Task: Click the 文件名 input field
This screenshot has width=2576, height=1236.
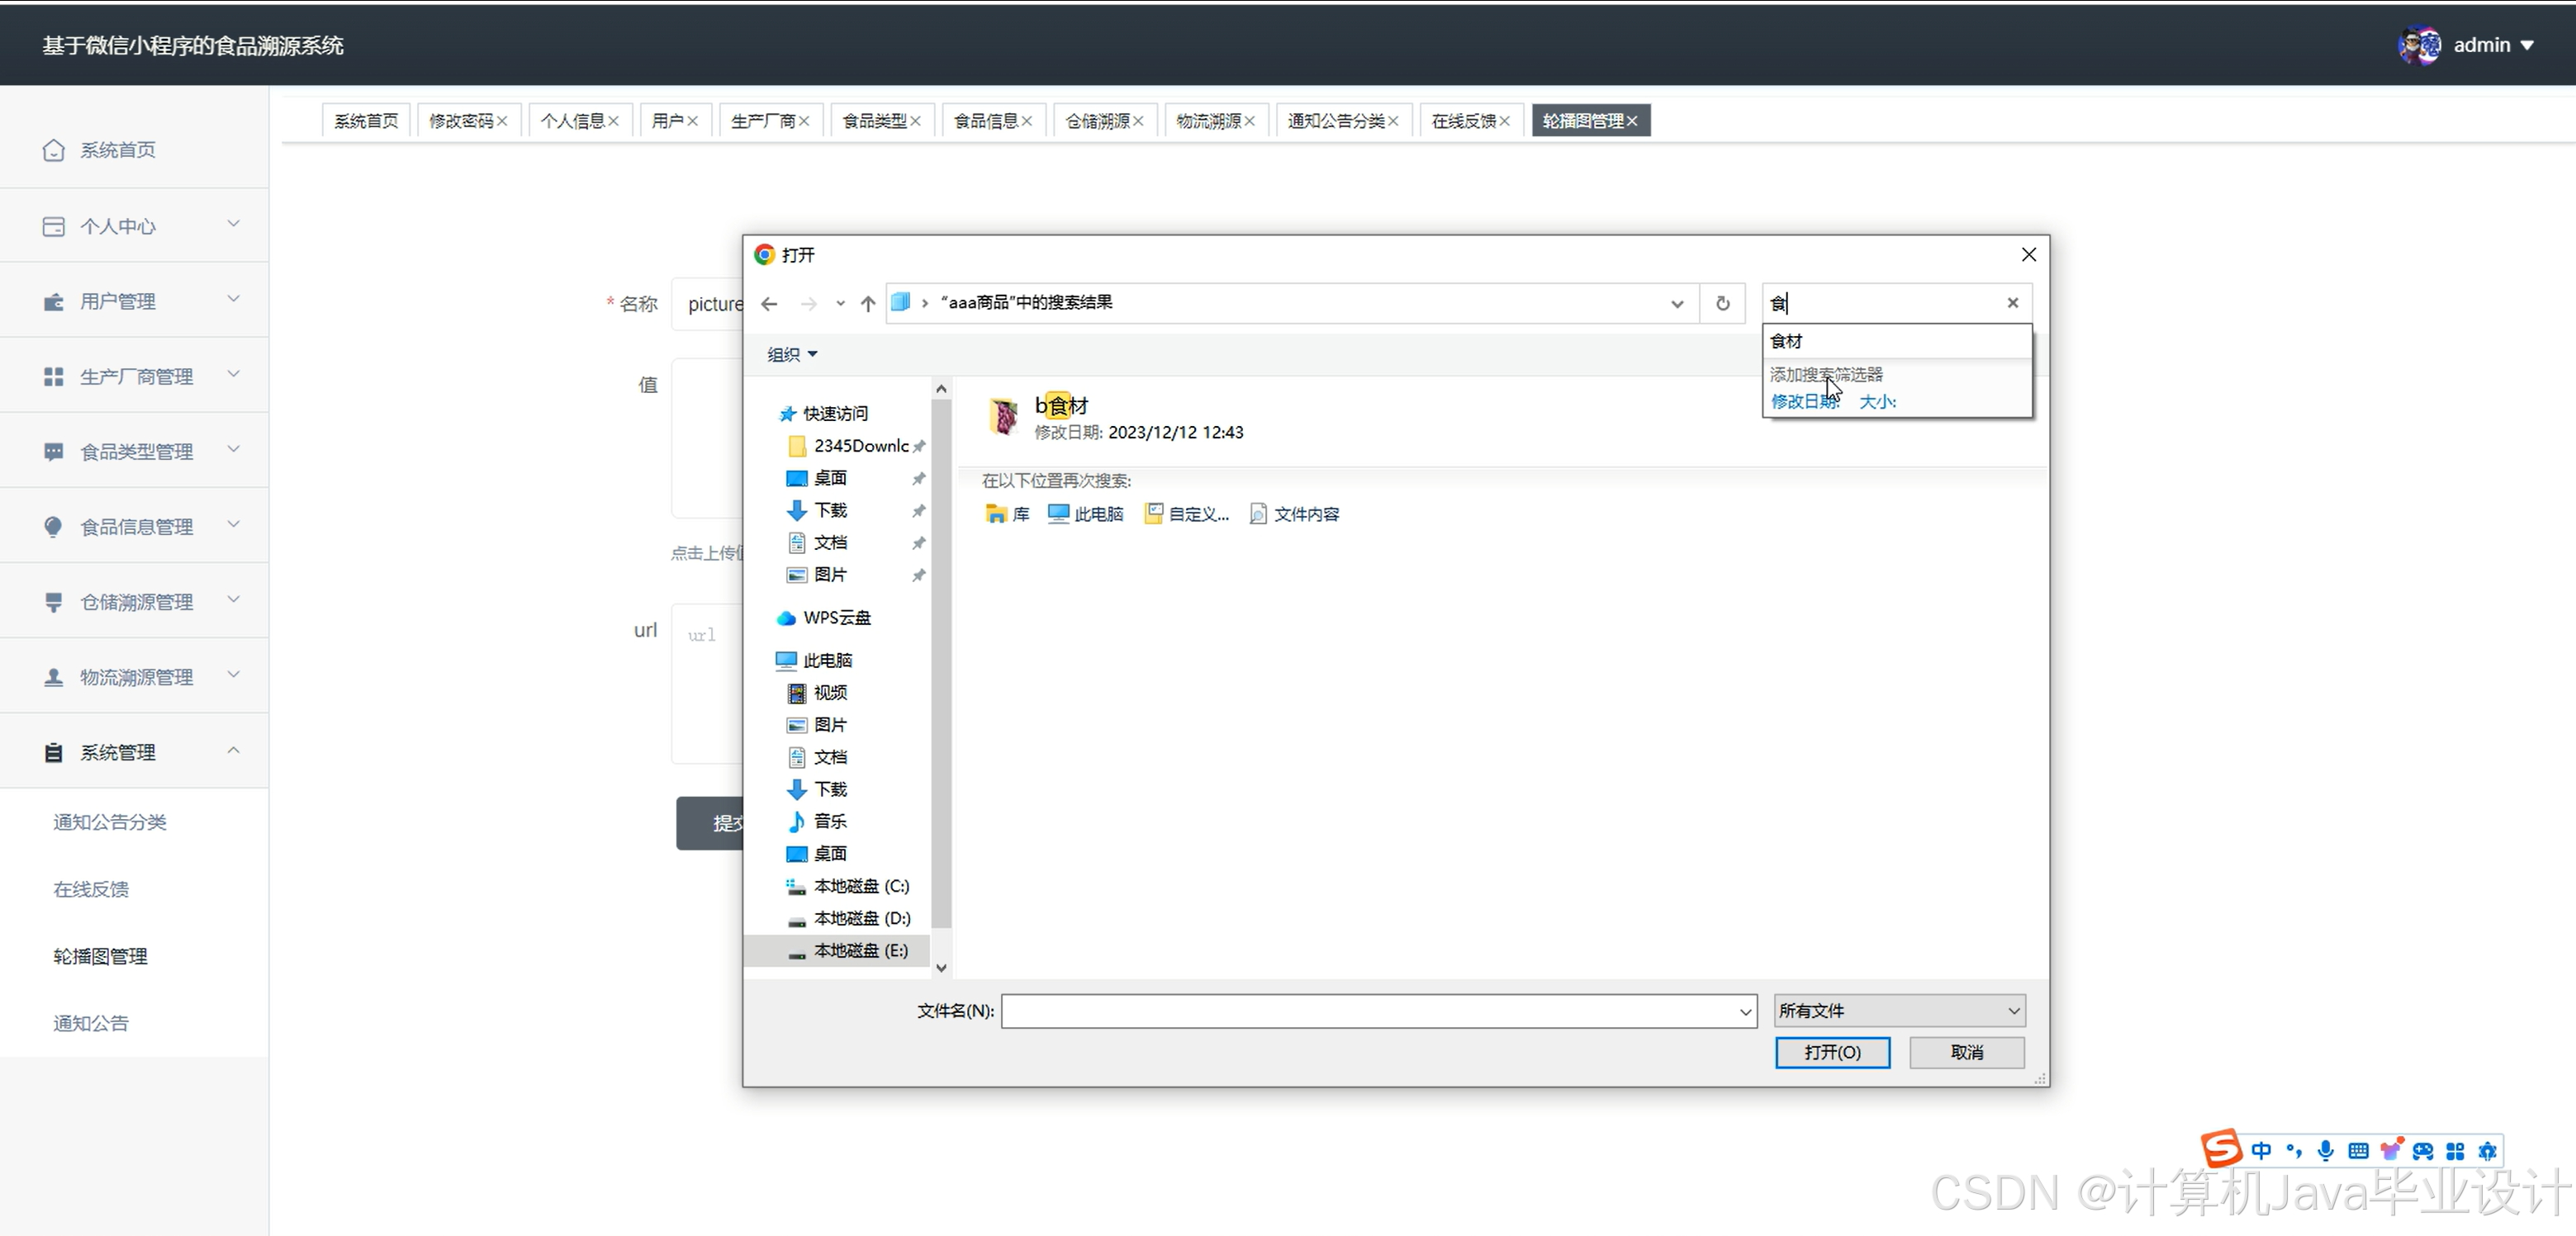Action: tap(1370, 1011)
